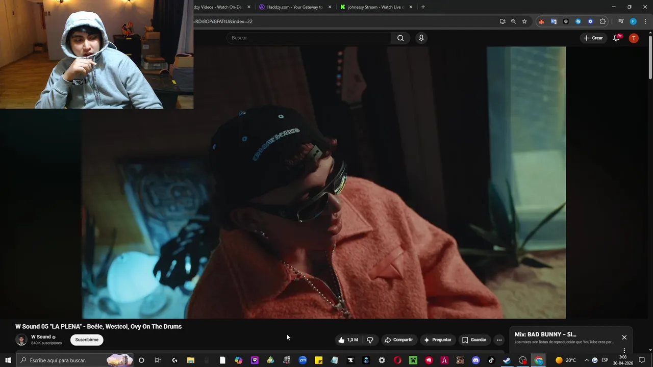
Task: Open W Sound channel avatar
Action: coord(21,340)
